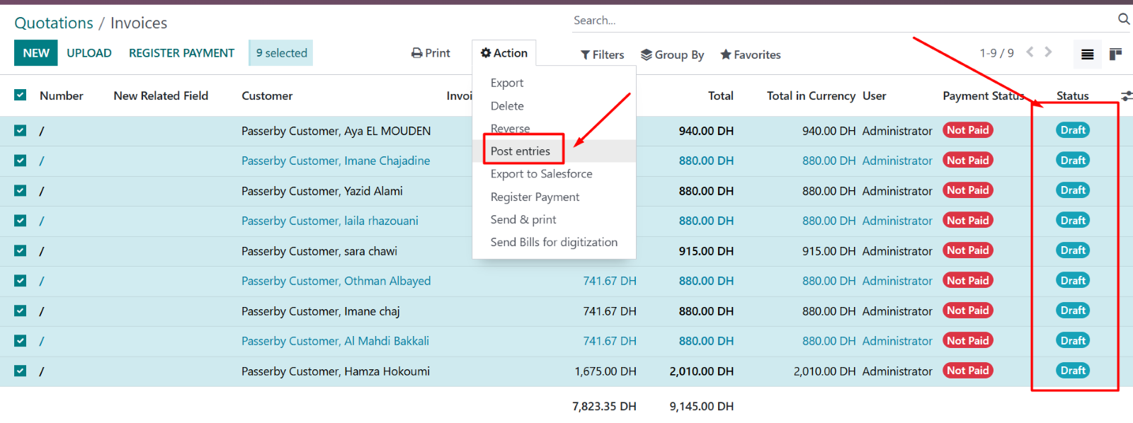Sort by Status column header
Viewport: 1133px width, 423px height.
1072,95
